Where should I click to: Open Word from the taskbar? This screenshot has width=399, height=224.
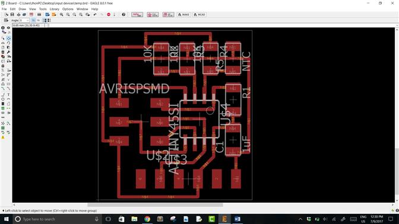coord(237,219)
